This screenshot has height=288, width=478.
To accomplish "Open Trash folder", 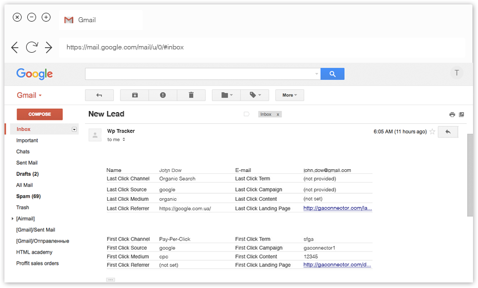I will [x=23, y=208].
